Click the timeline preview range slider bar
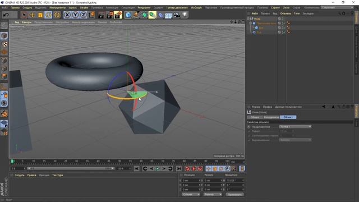359x202 pixels. point(71,168)
